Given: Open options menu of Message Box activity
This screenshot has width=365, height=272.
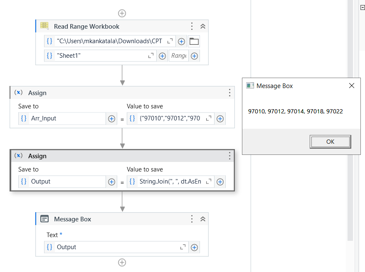Looking at the screenshot, I should point(192,219).
